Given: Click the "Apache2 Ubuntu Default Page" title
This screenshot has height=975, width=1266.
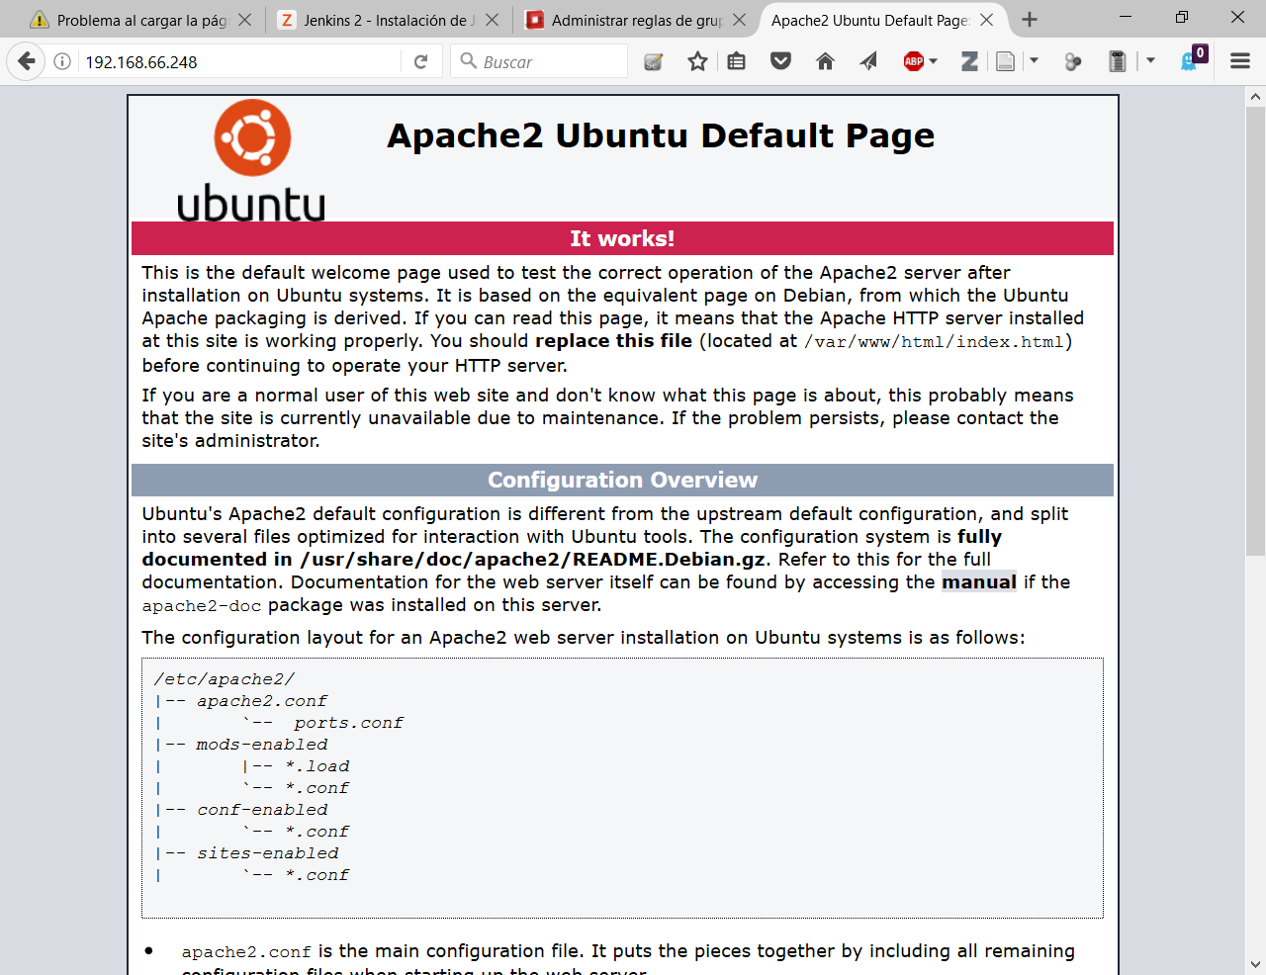Looking at the screenshot, I should tap(661, 135).
